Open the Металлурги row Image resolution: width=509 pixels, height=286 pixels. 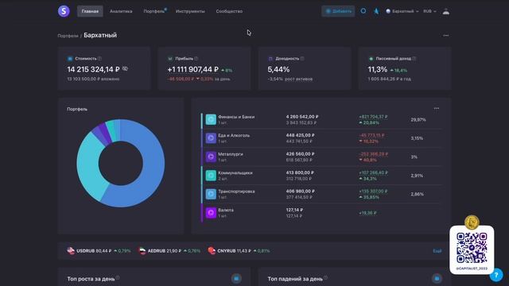click(x=321, y=157)
